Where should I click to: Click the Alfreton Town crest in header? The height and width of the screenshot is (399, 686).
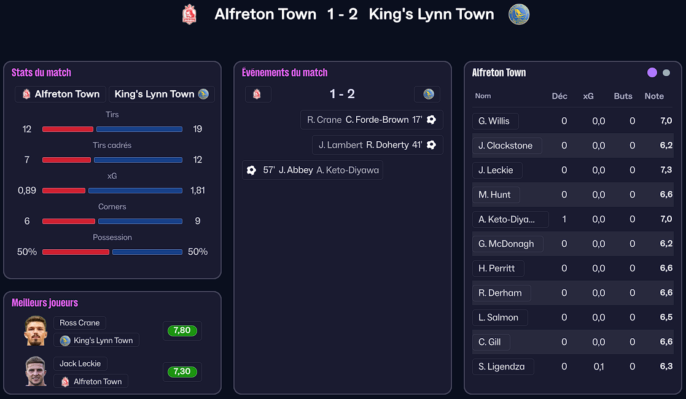pyautogui.click(x=190, y=14)
